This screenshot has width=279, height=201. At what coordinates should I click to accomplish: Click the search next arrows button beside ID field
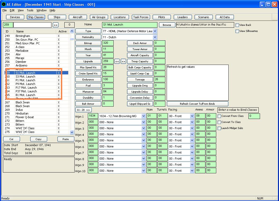pos(56,25)
